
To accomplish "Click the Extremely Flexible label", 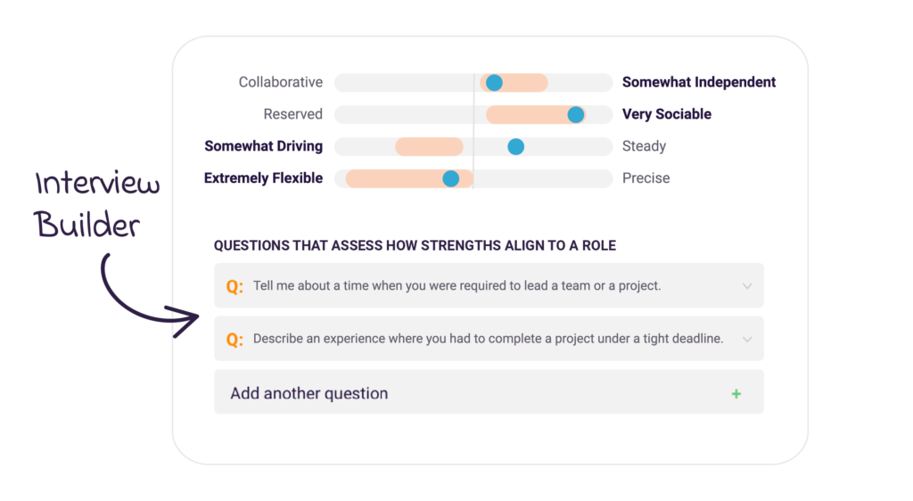I will click(x=264, y=178).
